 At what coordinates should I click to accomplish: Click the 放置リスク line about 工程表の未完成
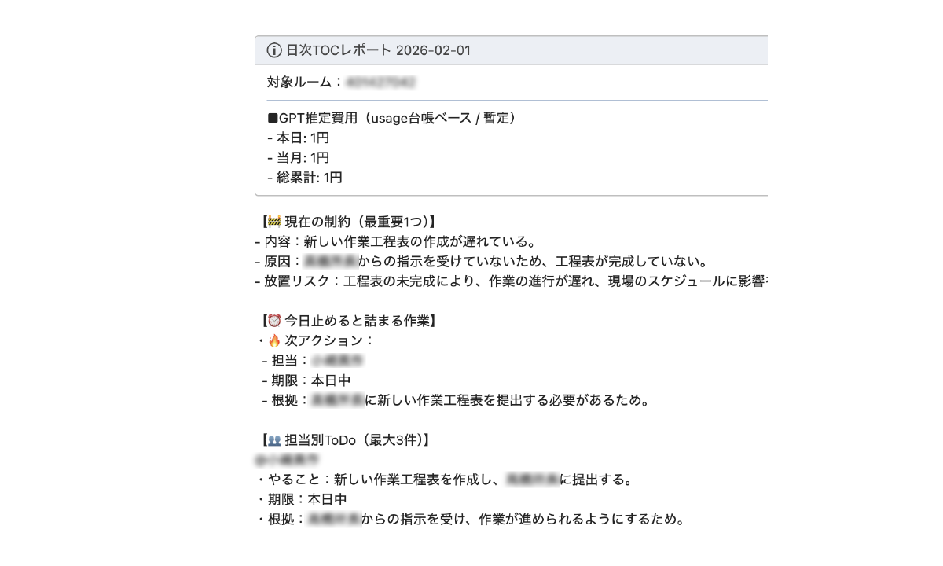[511, 281]
